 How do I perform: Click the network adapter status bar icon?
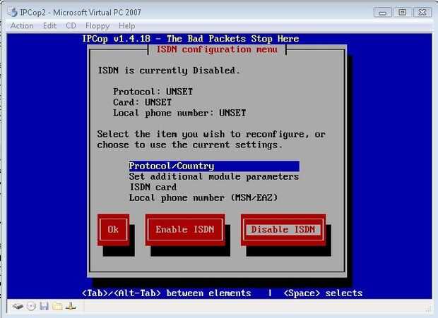tap(71, 306)
